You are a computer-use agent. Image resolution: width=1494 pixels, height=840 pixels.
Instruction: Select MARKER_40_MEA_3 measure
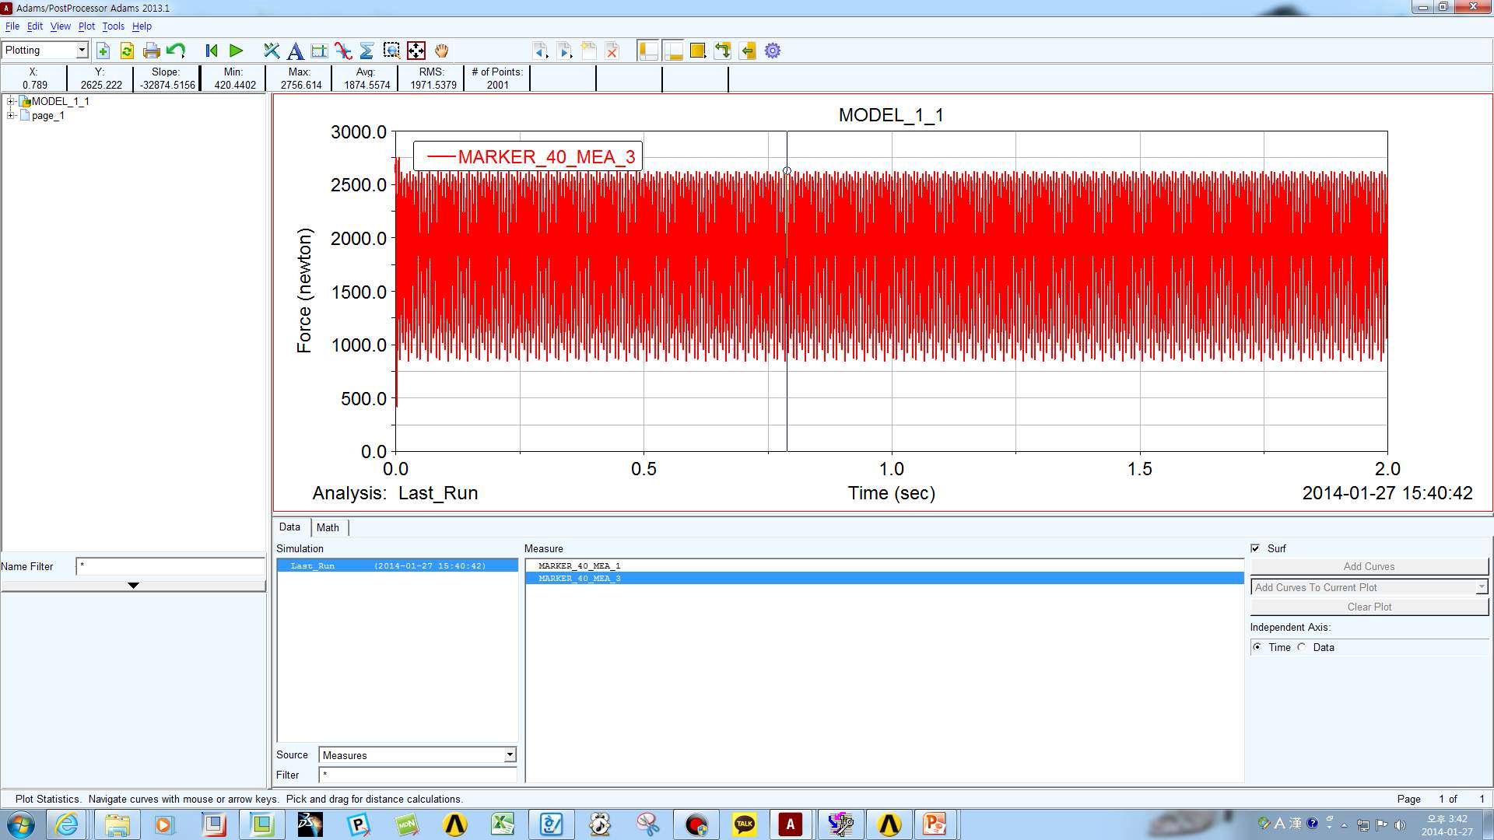[x=885, y=578]
